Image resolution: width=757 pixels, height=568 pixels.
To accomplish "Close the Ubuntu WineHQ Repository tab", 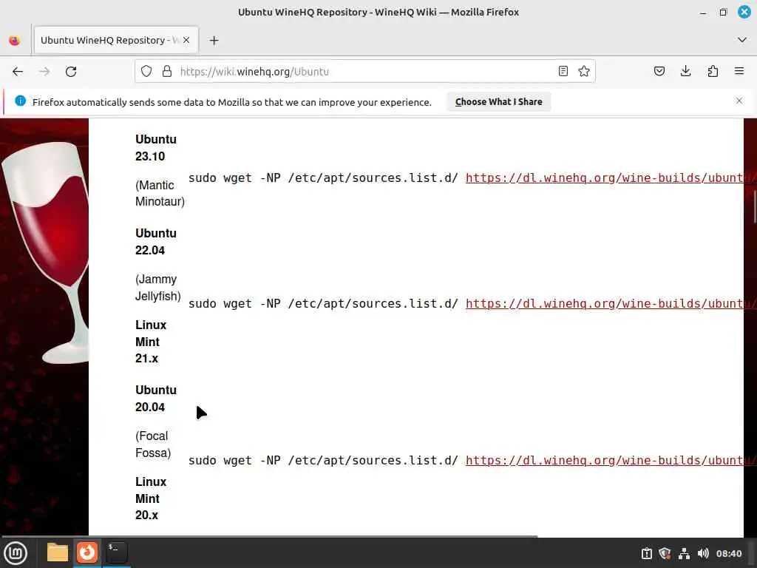I will coord(186,40).
